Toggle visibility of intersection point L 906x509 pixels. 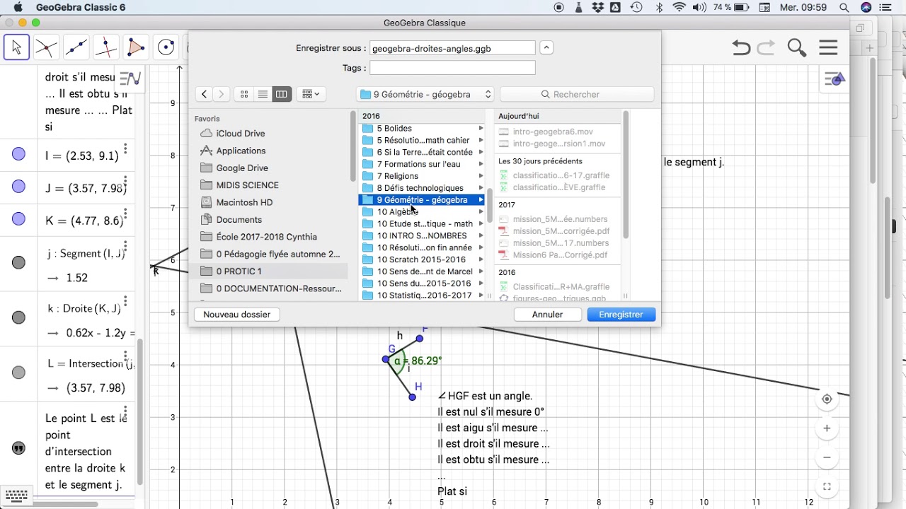(x=19, y=373)
